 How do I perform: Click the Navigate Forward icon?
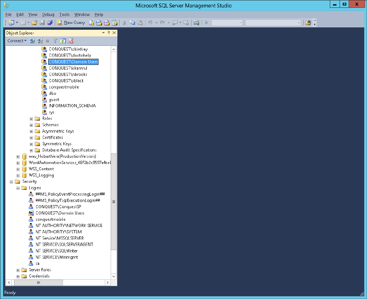[x=186, y=22]
